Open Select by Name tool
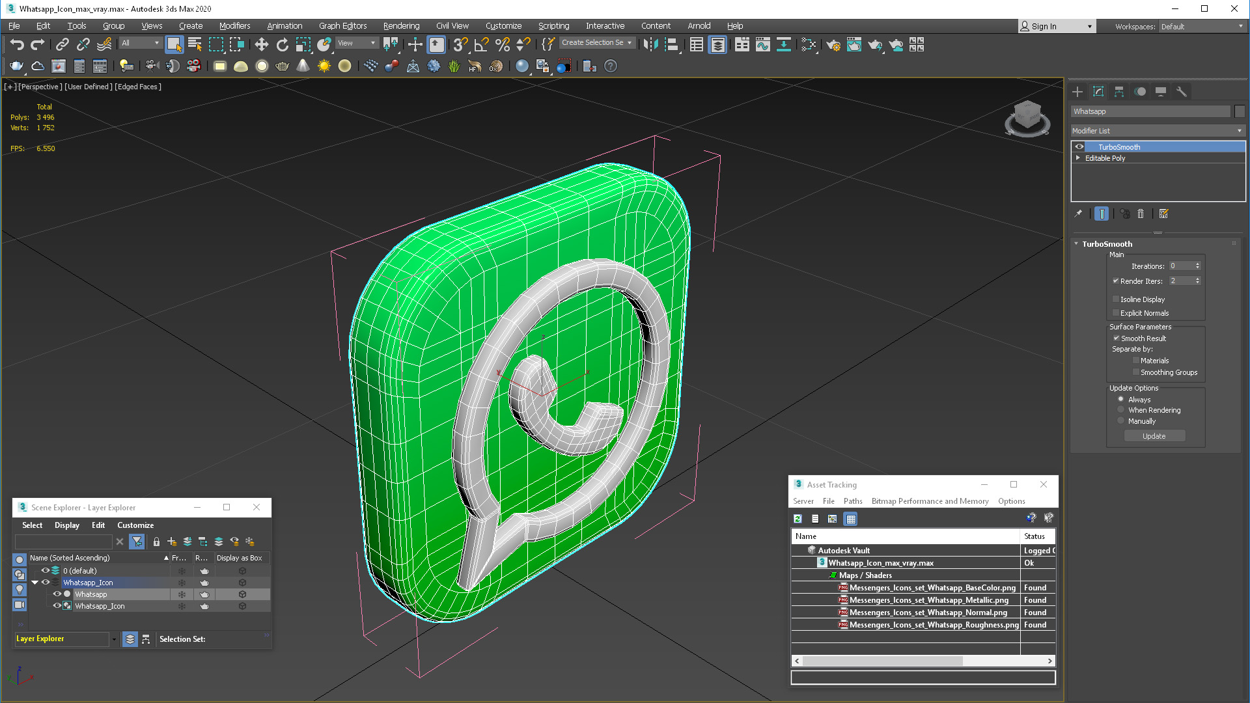The width and height of the screenshot is (1250, 703). [x=195, y=44]
